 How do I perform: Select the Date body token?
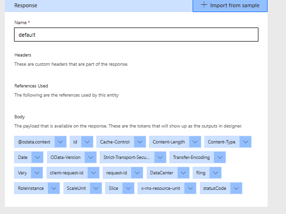pos(23,157)
